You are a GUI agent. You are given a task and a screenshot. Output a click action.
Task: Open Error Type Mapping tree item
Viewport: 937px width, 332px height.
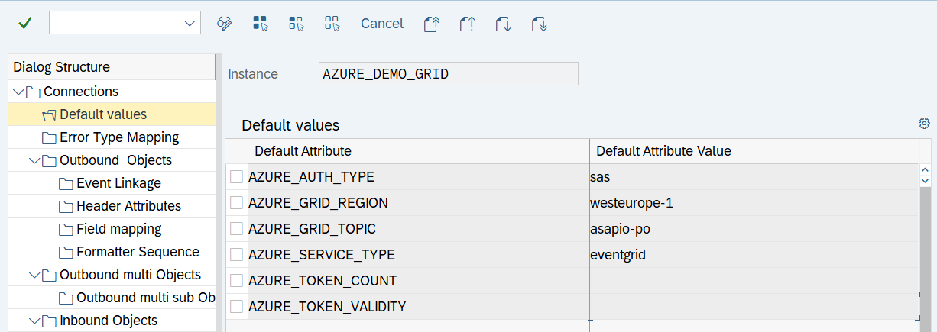[x=119, y=137]
